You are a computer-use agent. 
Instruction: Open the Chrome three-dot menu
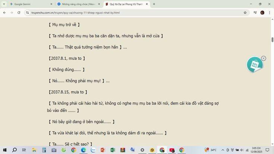(x=269, y=13)
